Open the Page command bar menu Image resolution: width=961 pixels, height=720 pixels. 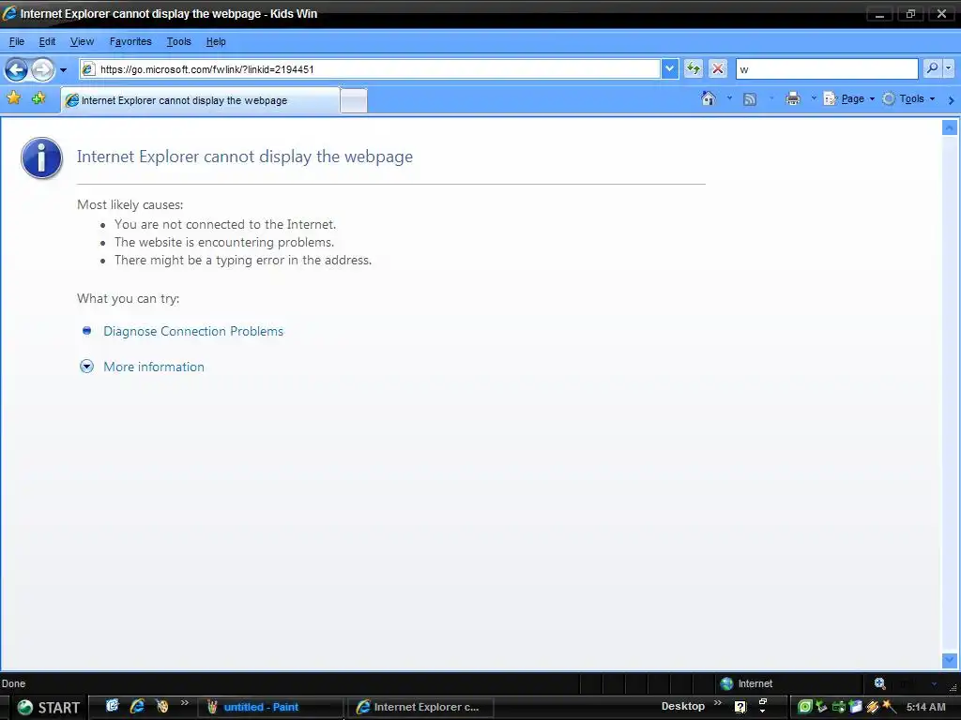point(848,98)
